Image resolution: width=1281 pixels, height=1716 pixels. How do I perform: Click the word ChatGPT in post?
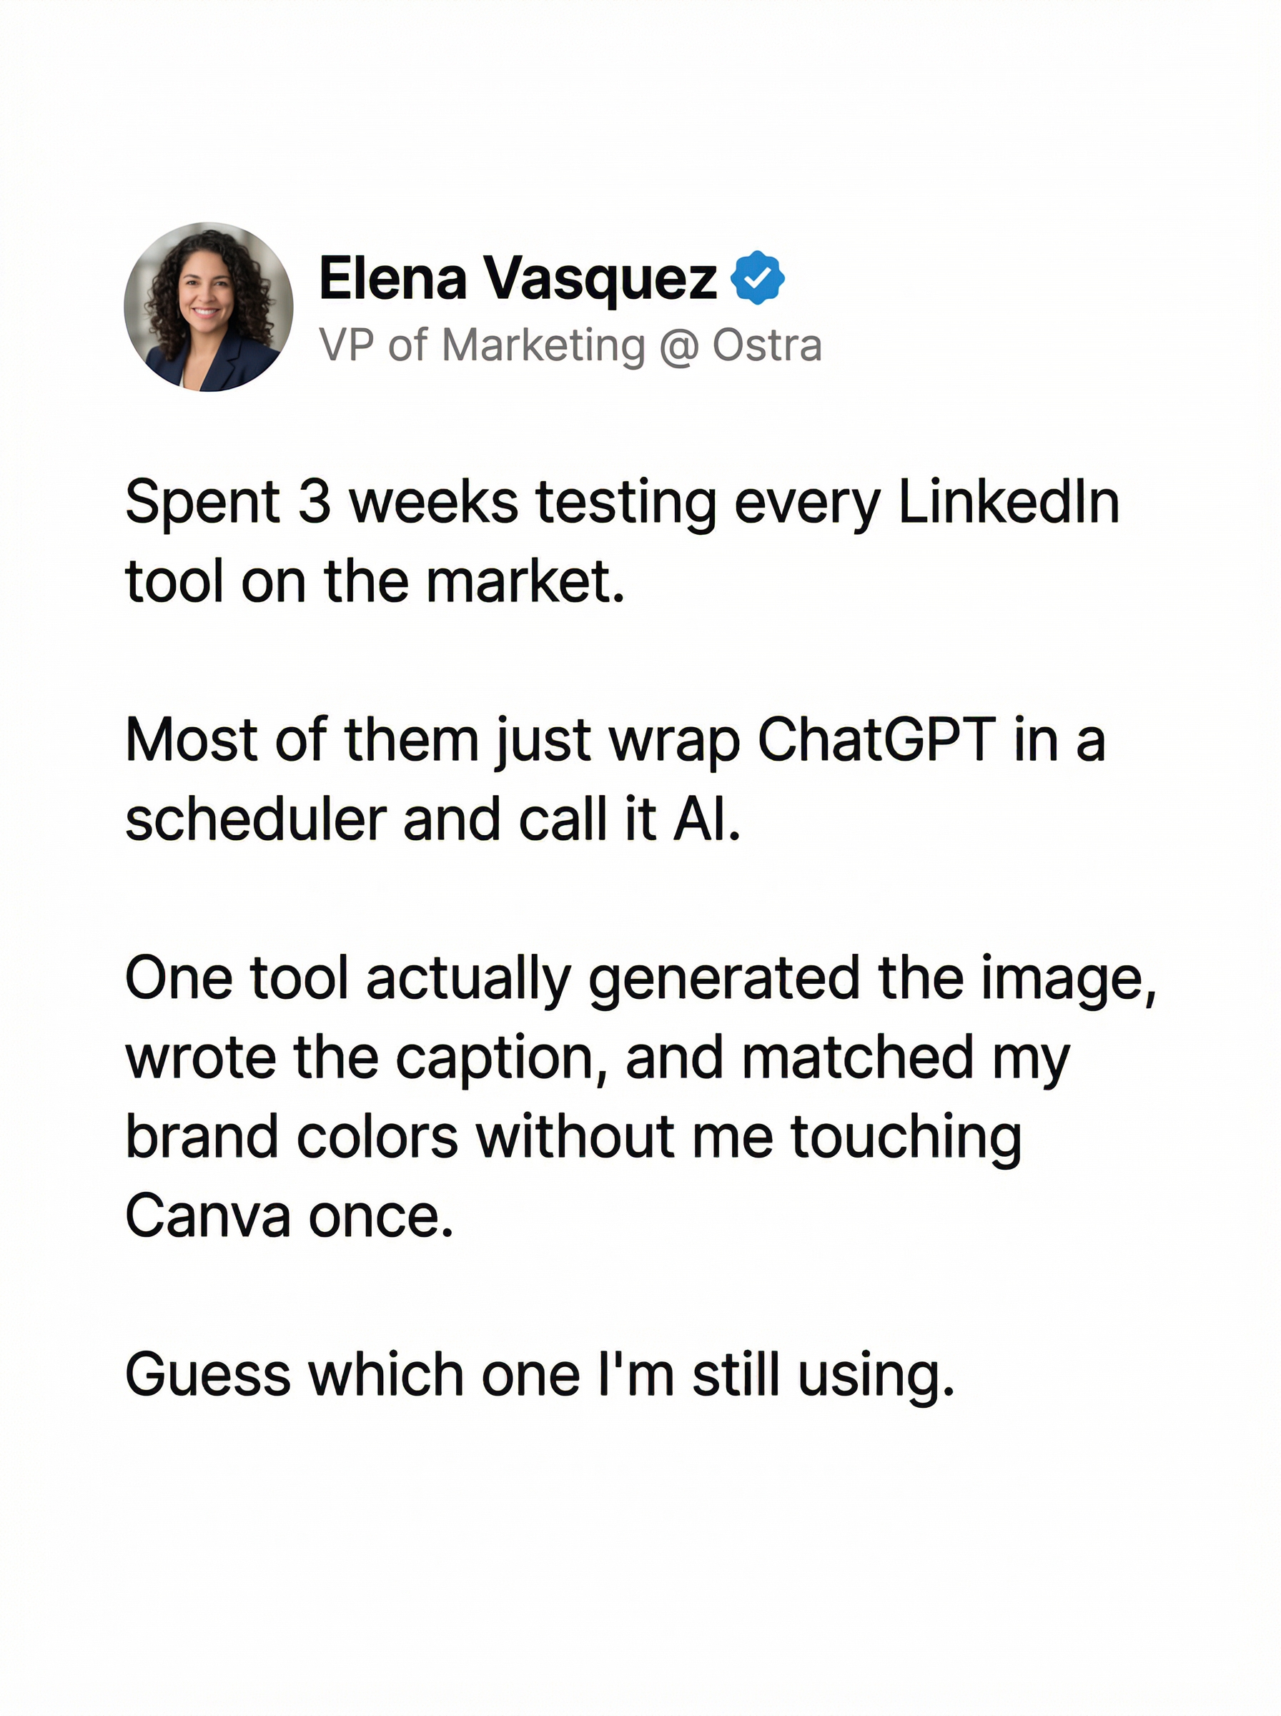click(x=876, y=739)
